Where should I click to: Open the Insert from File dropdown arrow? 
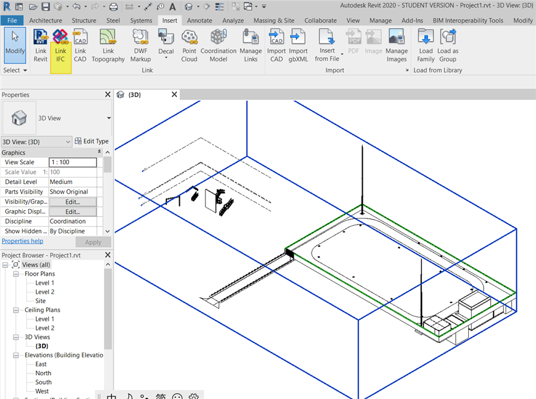pyautogui.click(x=342, y=54)
